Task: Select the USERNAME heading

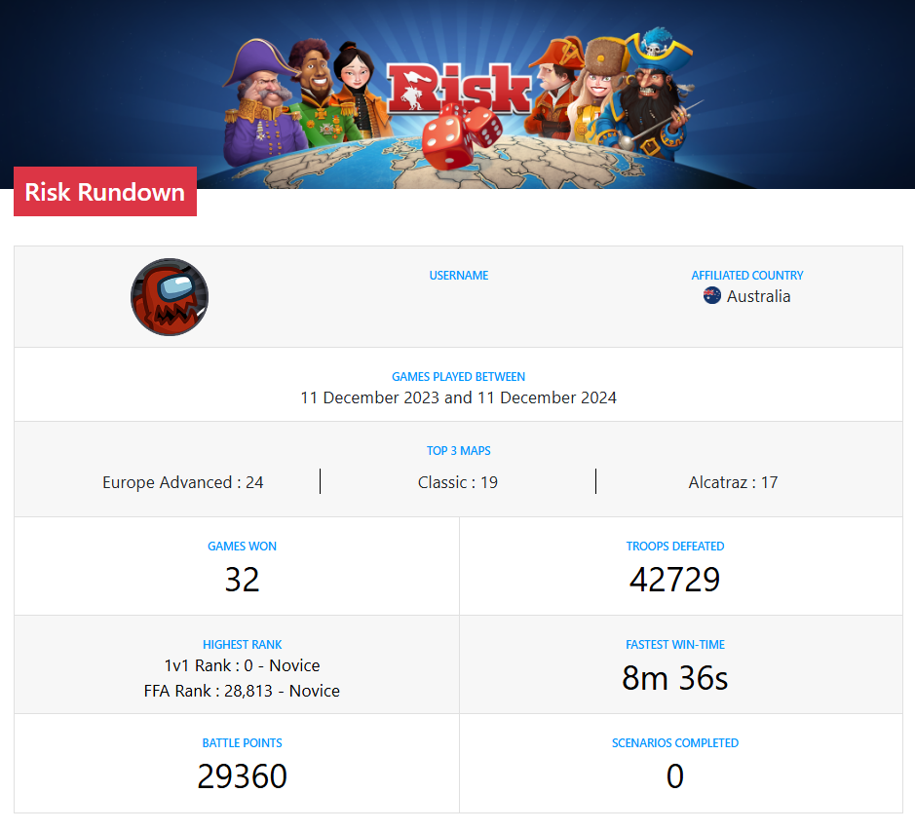Action: (x=459, y=276)
